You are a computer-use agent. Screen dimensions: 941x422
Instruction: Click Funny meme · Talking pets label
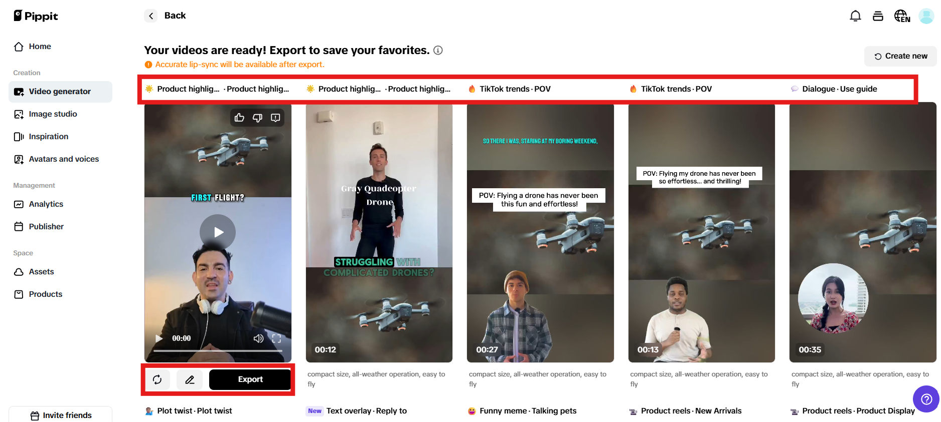pos(528,411)
